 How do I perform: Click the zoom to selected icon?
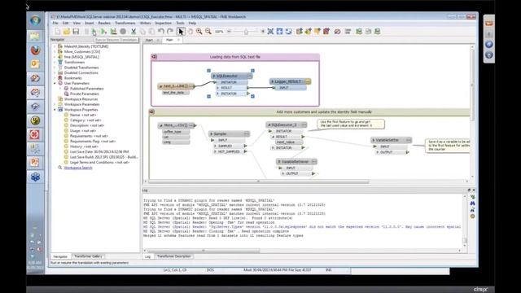click(279, 31)
